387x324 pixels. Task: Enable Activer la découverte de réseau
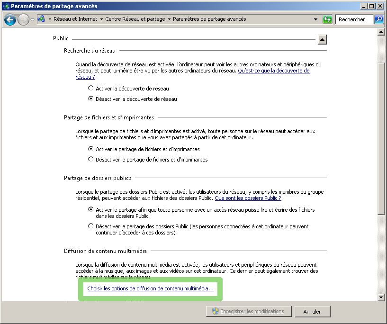(90, 88)
